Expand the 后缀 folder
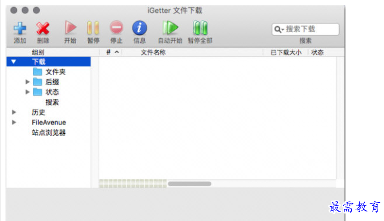 tap(27, 82)
